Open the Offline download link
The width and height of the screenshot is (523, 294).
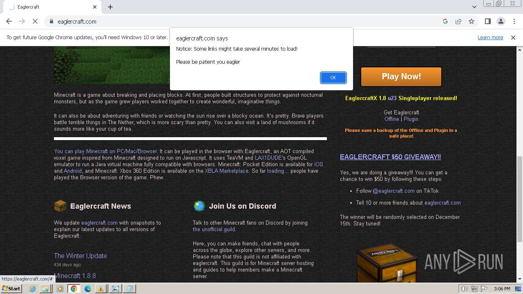tap(391, 119)
